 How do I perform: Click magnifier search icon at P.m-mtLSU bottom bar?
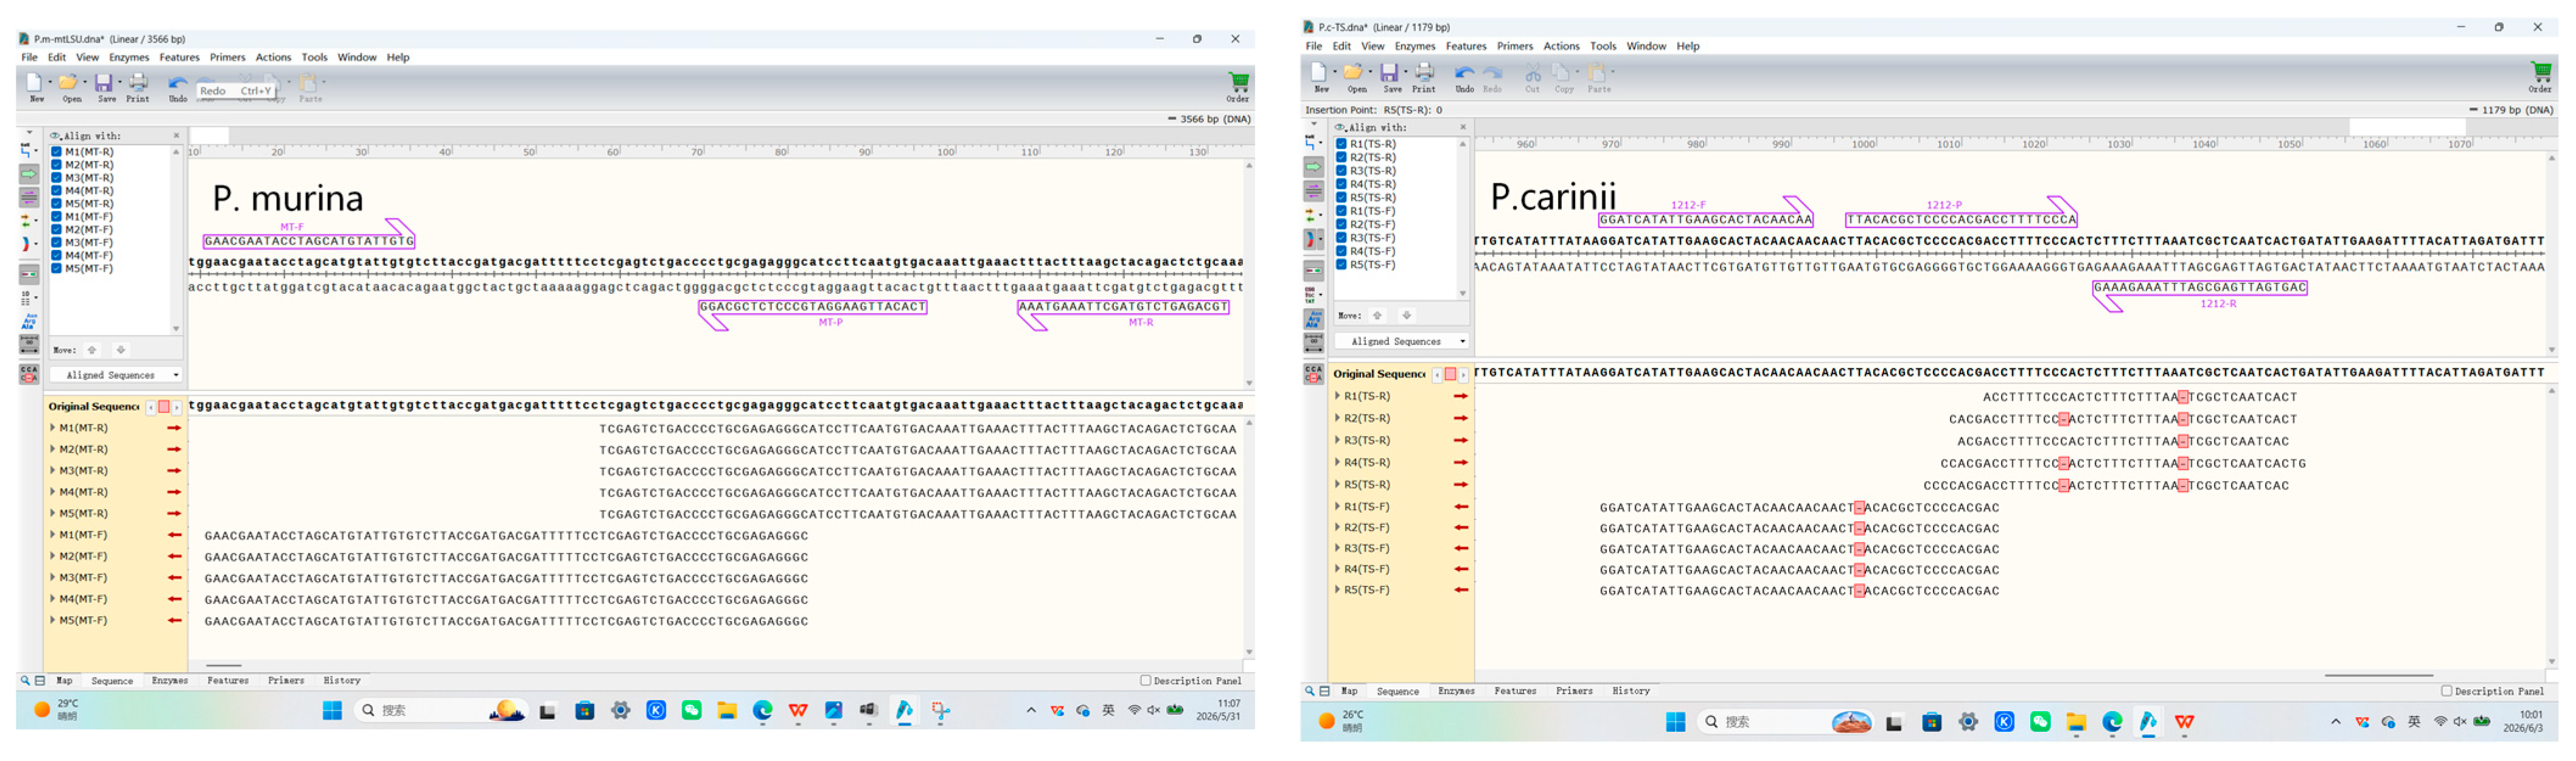pos(24,680)
